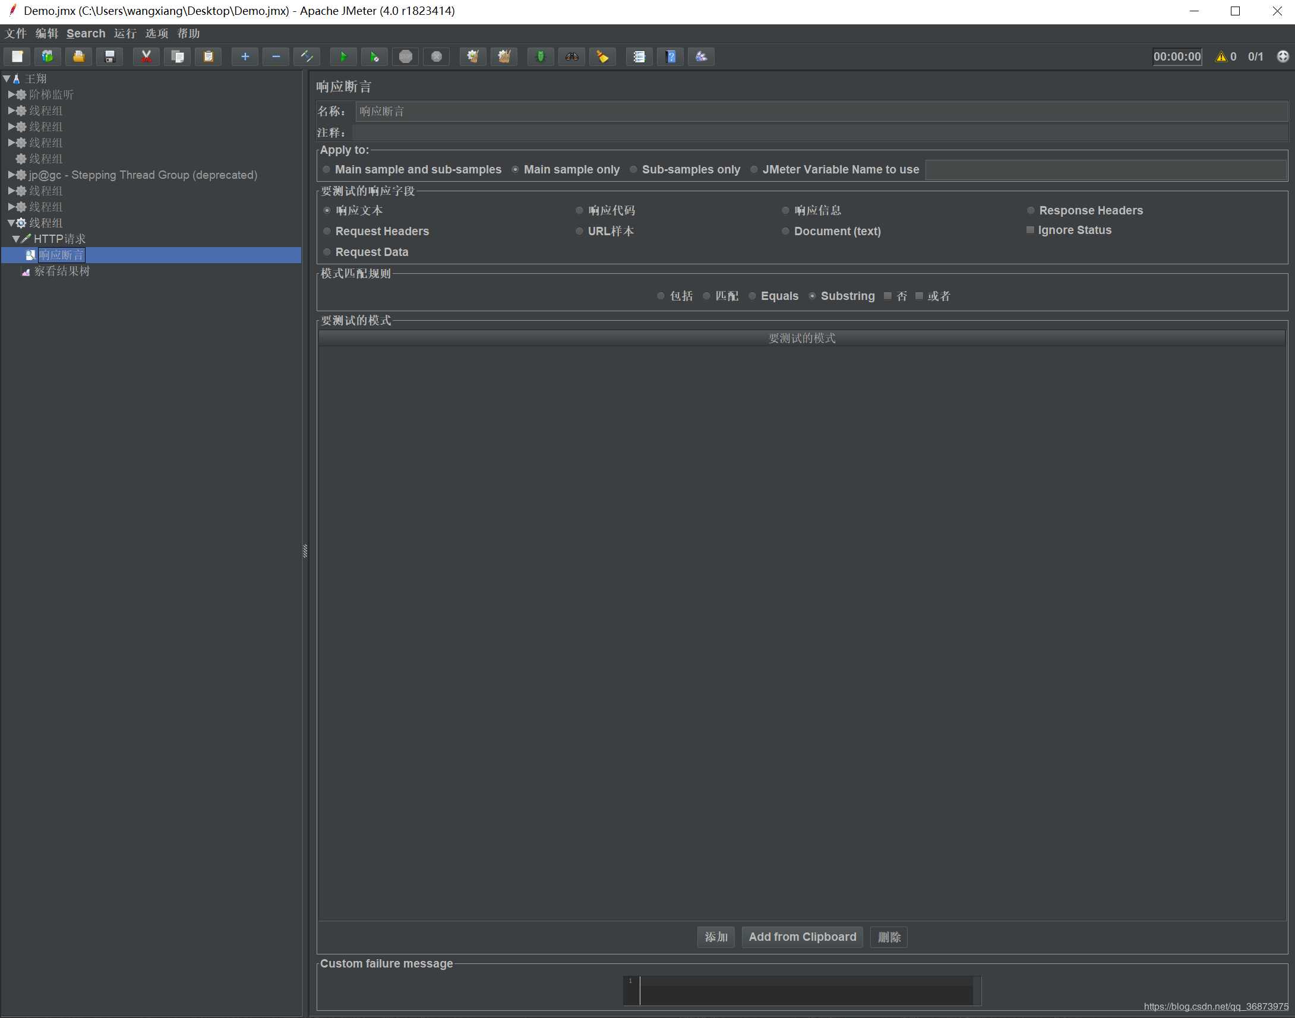Screen dimensions: 1295x1018
Task: Click the 添加 button
Action: (x=716, y=937)
